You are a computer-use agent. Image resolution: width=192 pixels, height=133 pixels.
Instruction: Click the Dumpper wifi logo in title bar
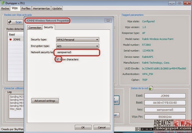[3, 3]
